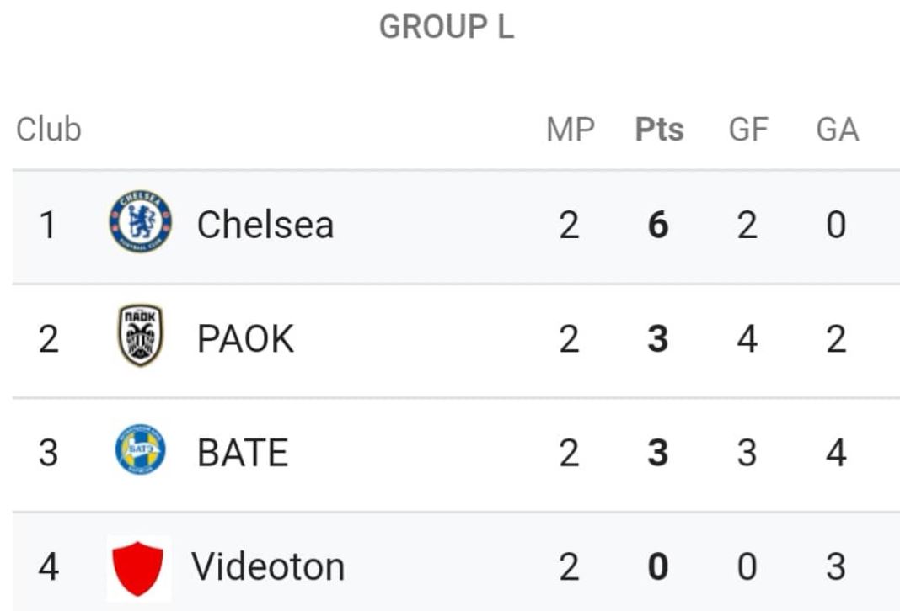This screenshot has width=900, height=611.
Task: Click the BATE club logo
Action: coord(141,449)
